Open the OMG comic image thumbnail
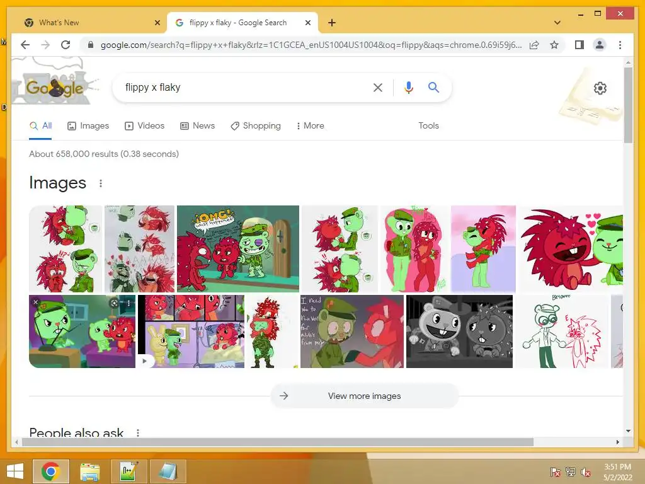 pyautogui.click(x=237, y=248)
